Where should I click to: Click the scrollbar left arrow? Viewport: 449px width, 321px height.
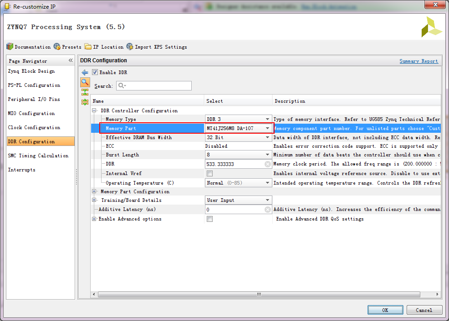coord(94,294)
